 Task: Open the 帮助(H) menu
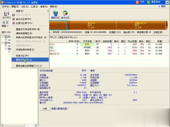(x=54, y=6)
